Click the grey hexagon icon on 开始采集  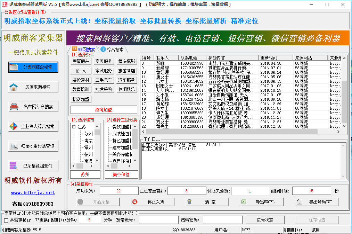pos(80,202)
